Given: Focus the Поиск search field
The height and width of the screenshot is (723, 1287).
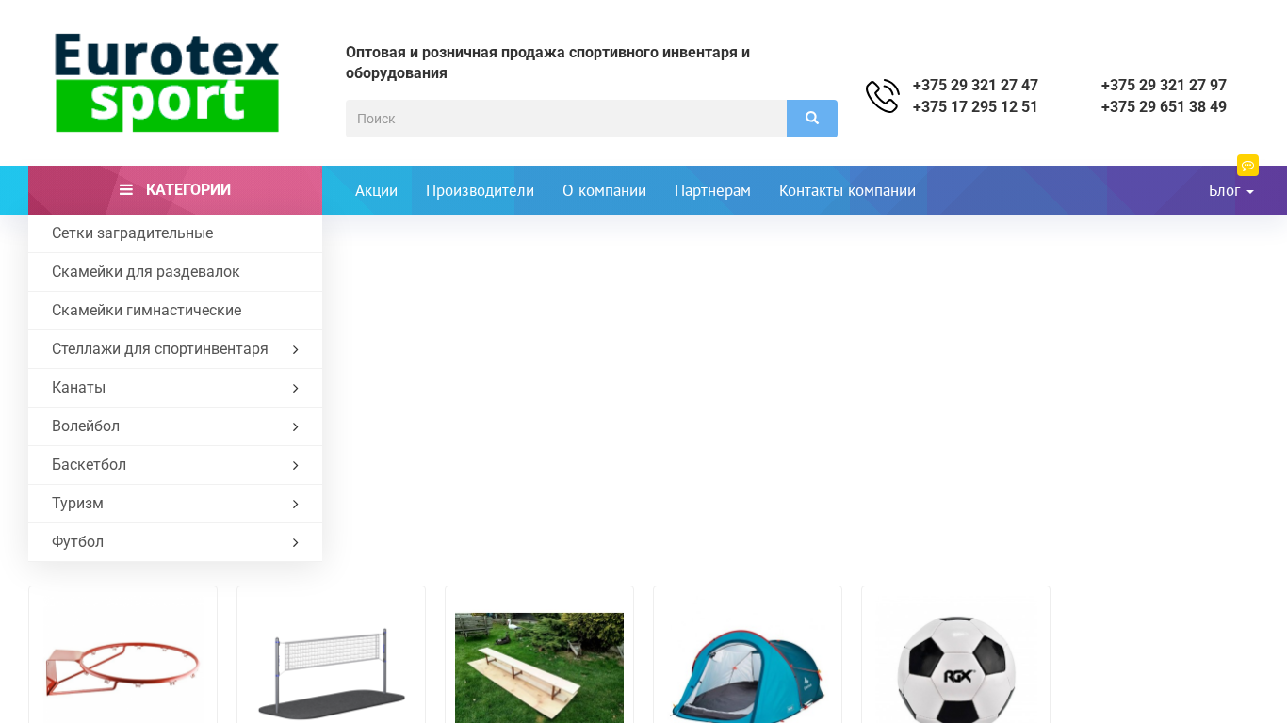Looking at the screenshot, I should (566, 119).
